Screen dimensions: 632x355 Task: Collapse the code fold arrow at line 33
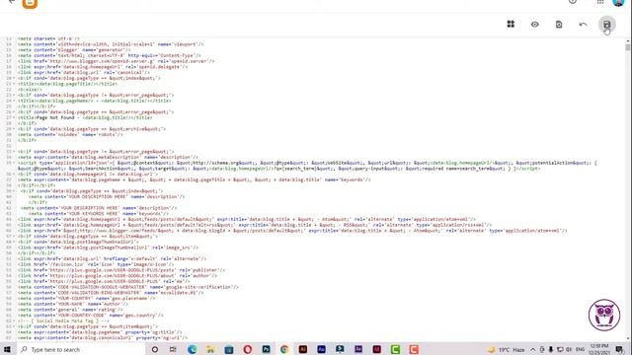click(14, 151)
